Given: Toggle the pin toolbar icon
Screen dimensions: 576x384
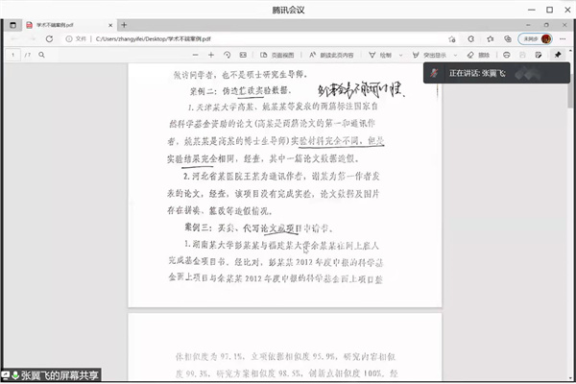Looking at the screenshot, I should coord(557,55).
